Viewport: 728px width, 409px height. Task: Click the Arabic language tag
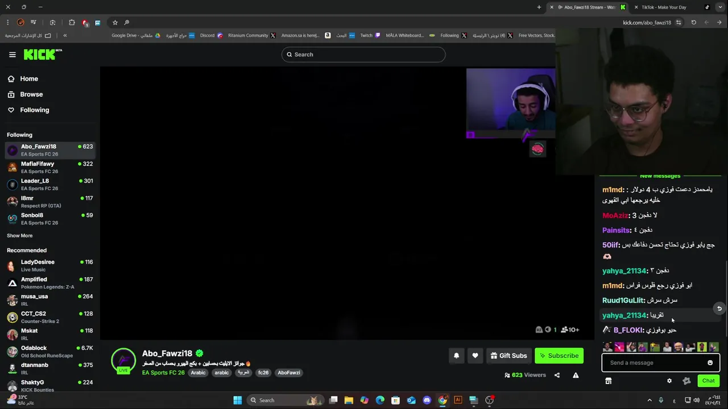point(198,373)
